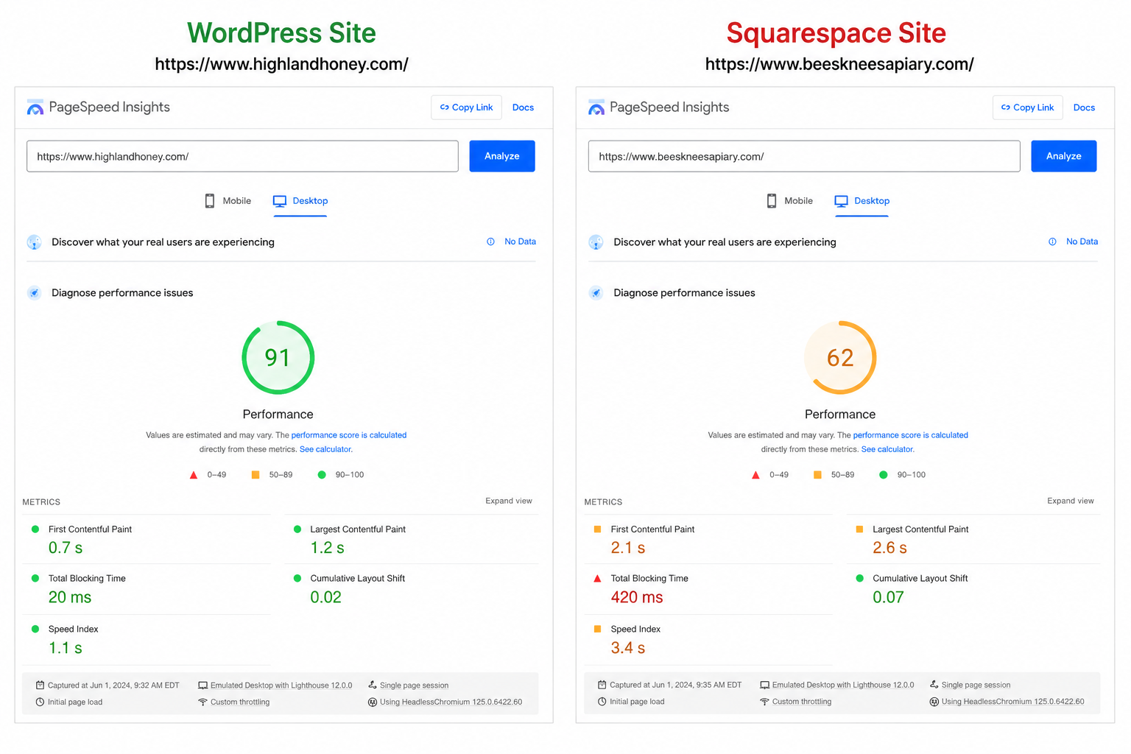The height and width of the screenshot is (754, 1131).
Task: Click the 91 performance score gauge
Action: point(278,357)
